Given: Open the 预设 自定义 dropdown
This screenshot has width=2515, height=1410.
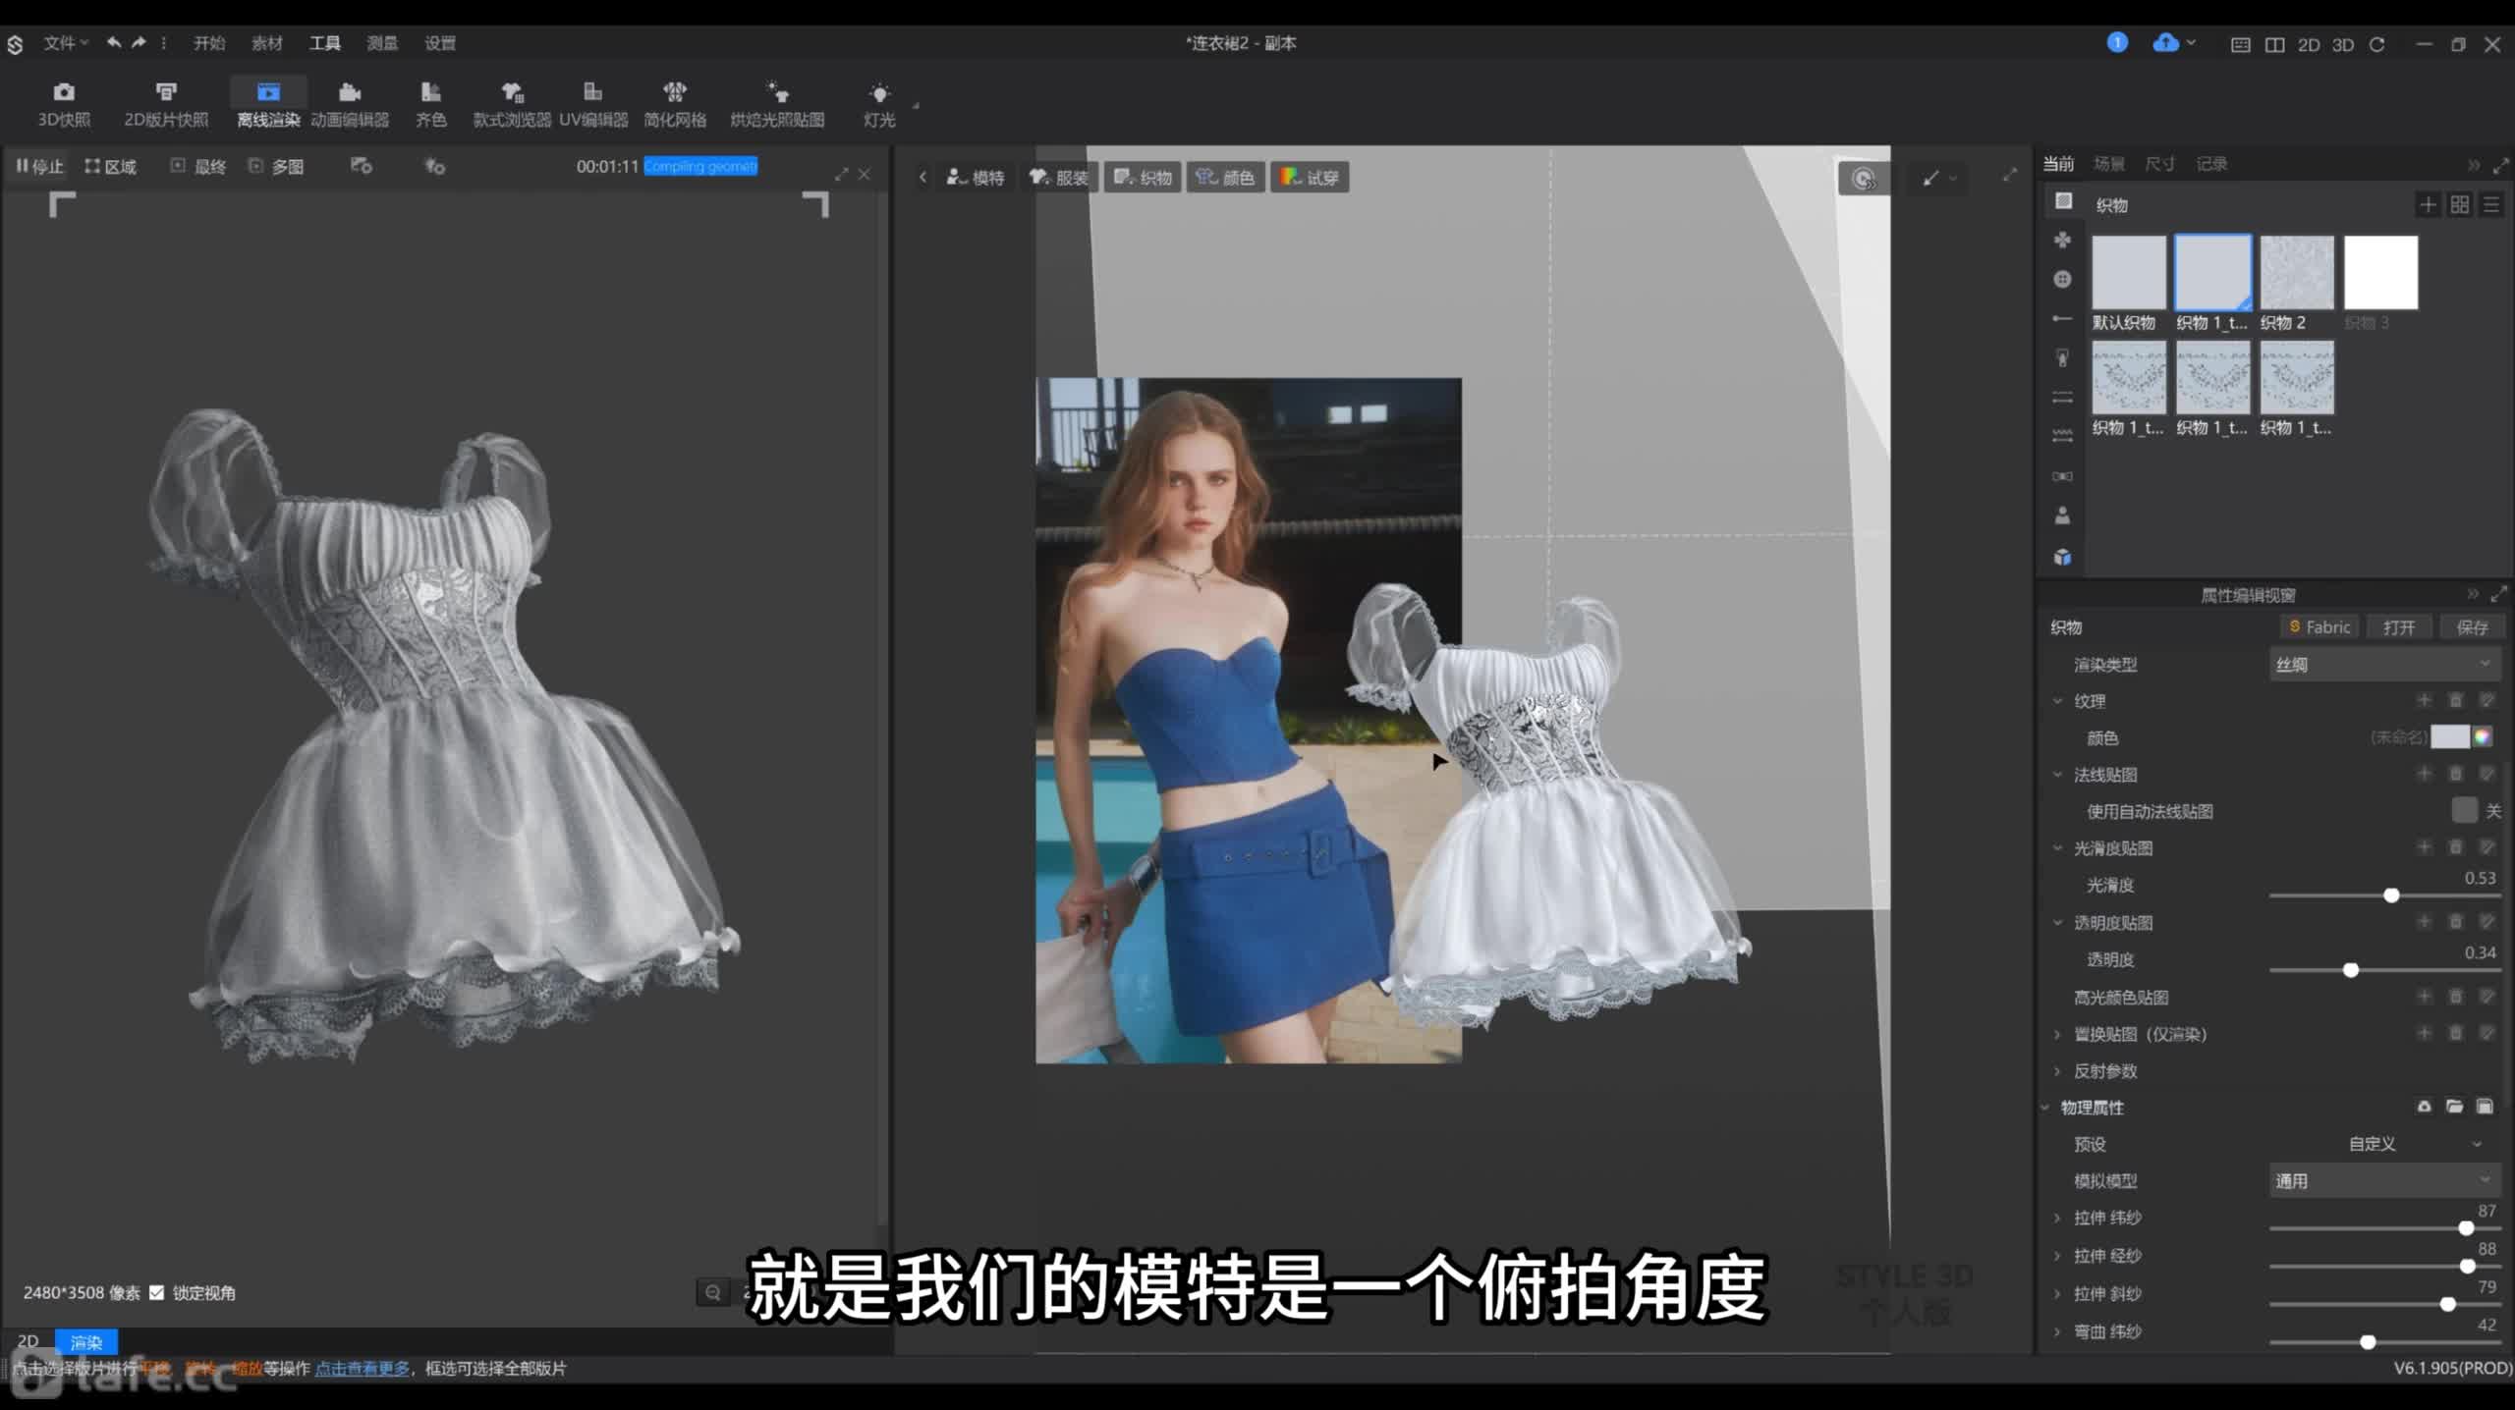Looking at the screenshot, I should [x=2384, y=1144].
